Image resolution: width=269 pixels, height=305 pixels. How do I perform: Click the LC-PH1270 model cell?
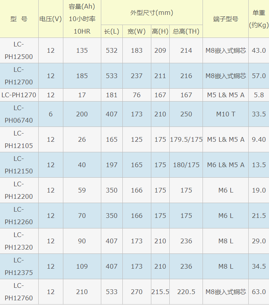point(19,95)
